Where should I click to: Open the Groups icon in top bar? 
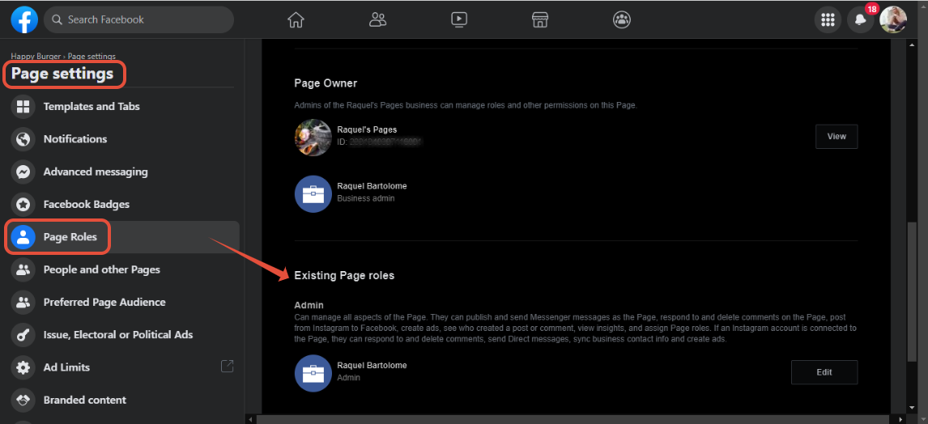coord(621,19)
